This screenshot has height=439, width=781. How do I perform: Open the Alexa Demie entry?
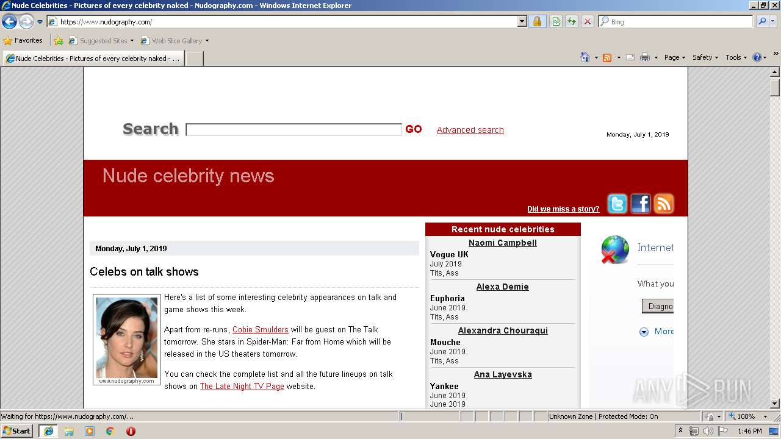click(503, 287)
